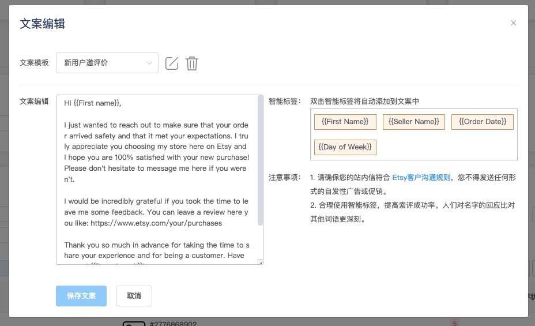Screen dimensions: 535x326
Task: Click the message editor scrollbar thumb
Action: 260,162
